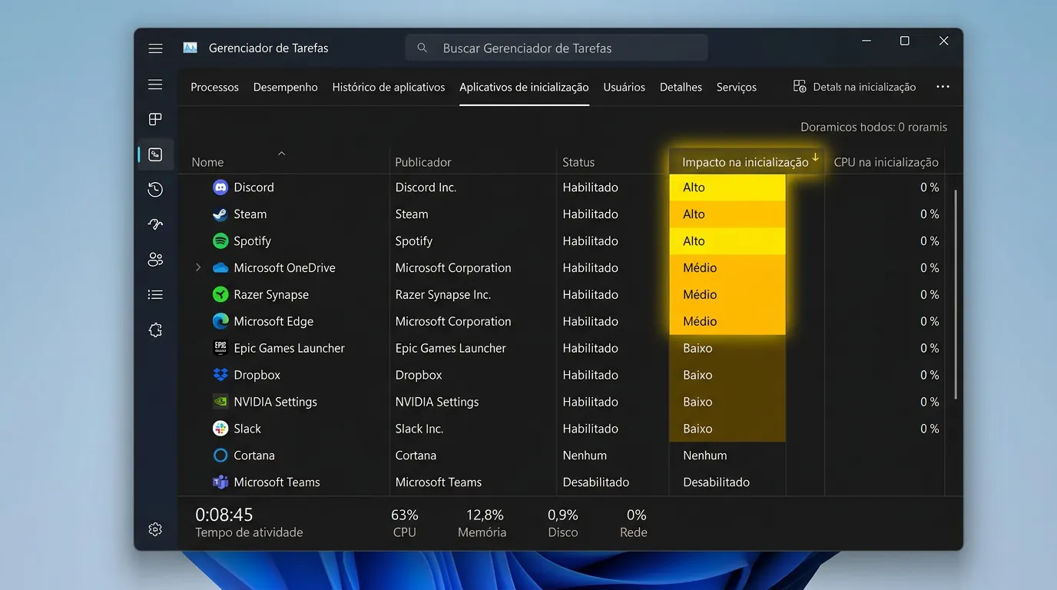Sort by CPU na inicialização column header
Viewport: 1057px width, 590px height.
886,162
